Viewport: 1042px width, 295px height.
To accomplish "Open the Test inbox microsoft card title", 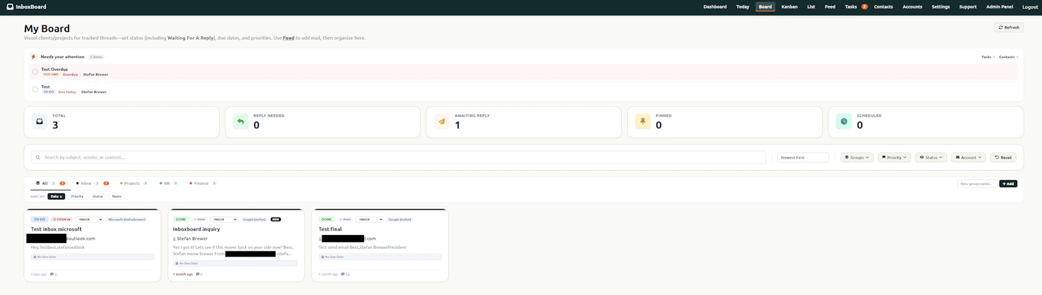I will tap(57, 229).
